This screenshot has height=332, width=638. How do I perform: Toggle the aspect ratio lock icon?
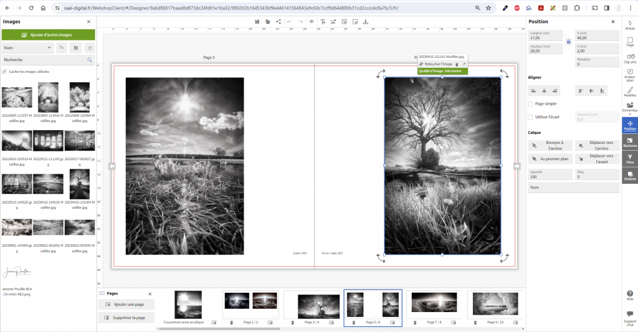(568, 42)
